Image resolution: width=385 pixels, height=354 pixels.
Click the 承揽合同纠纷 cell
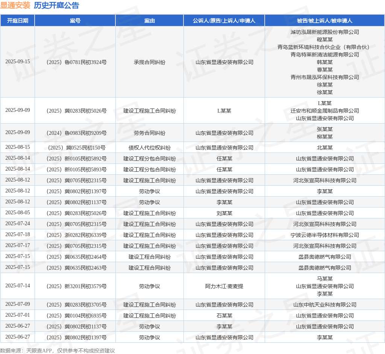(150, 62)
